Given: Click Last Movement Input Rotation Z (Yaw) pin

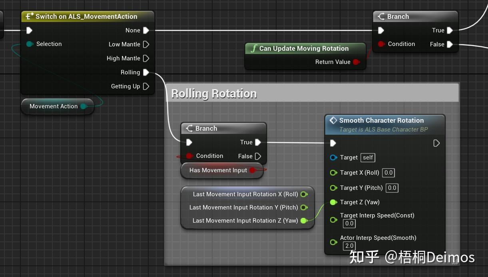Looking at the screenshot, I should click(304, 220).
